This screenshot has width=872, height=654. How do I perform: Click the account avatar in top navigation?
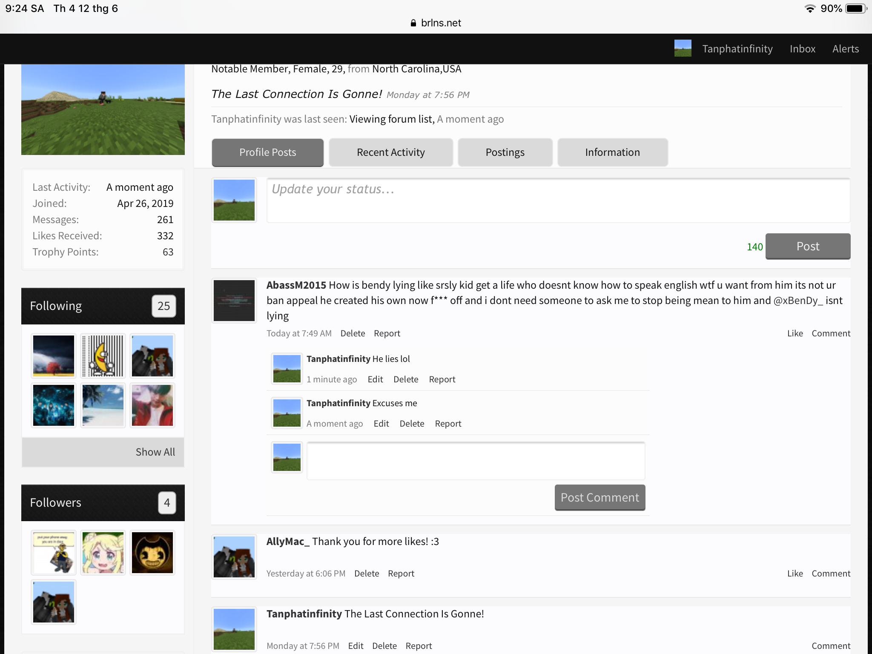tap(683, 49)
